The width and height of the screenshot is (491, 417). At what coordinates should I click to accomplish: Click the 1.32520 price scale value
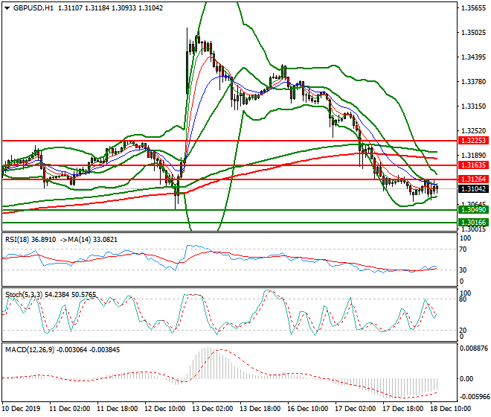point(474,131)
